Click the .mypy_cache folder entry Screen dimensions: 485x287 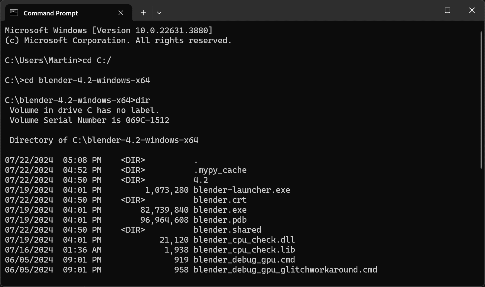(220, 170)
